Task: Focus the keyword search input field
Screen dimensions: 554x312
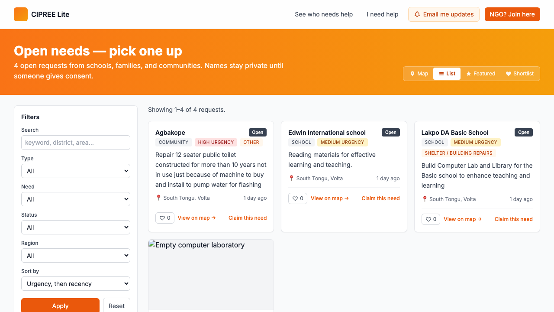Action: [x=76, y=143]
